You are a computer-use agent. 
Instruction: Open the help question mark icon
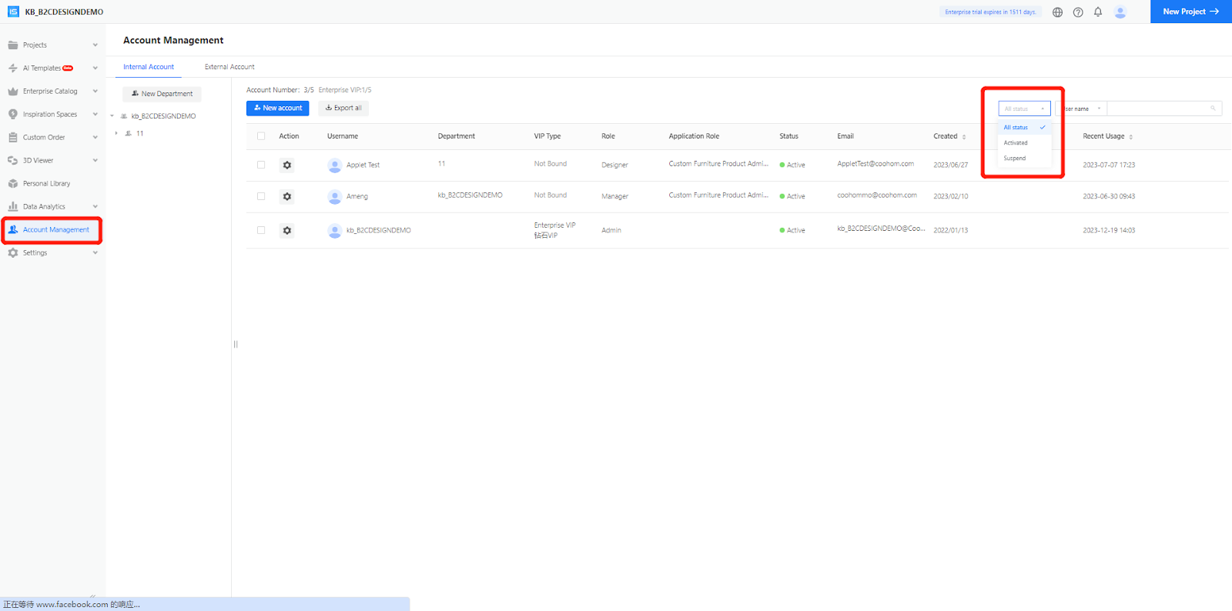click(1078, 12)
